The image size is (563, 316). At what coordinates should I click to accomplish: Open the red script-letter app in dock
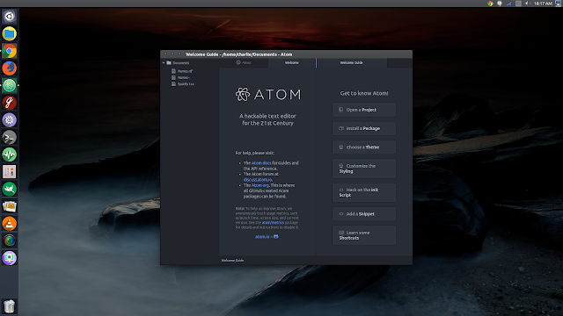point(10,103)
